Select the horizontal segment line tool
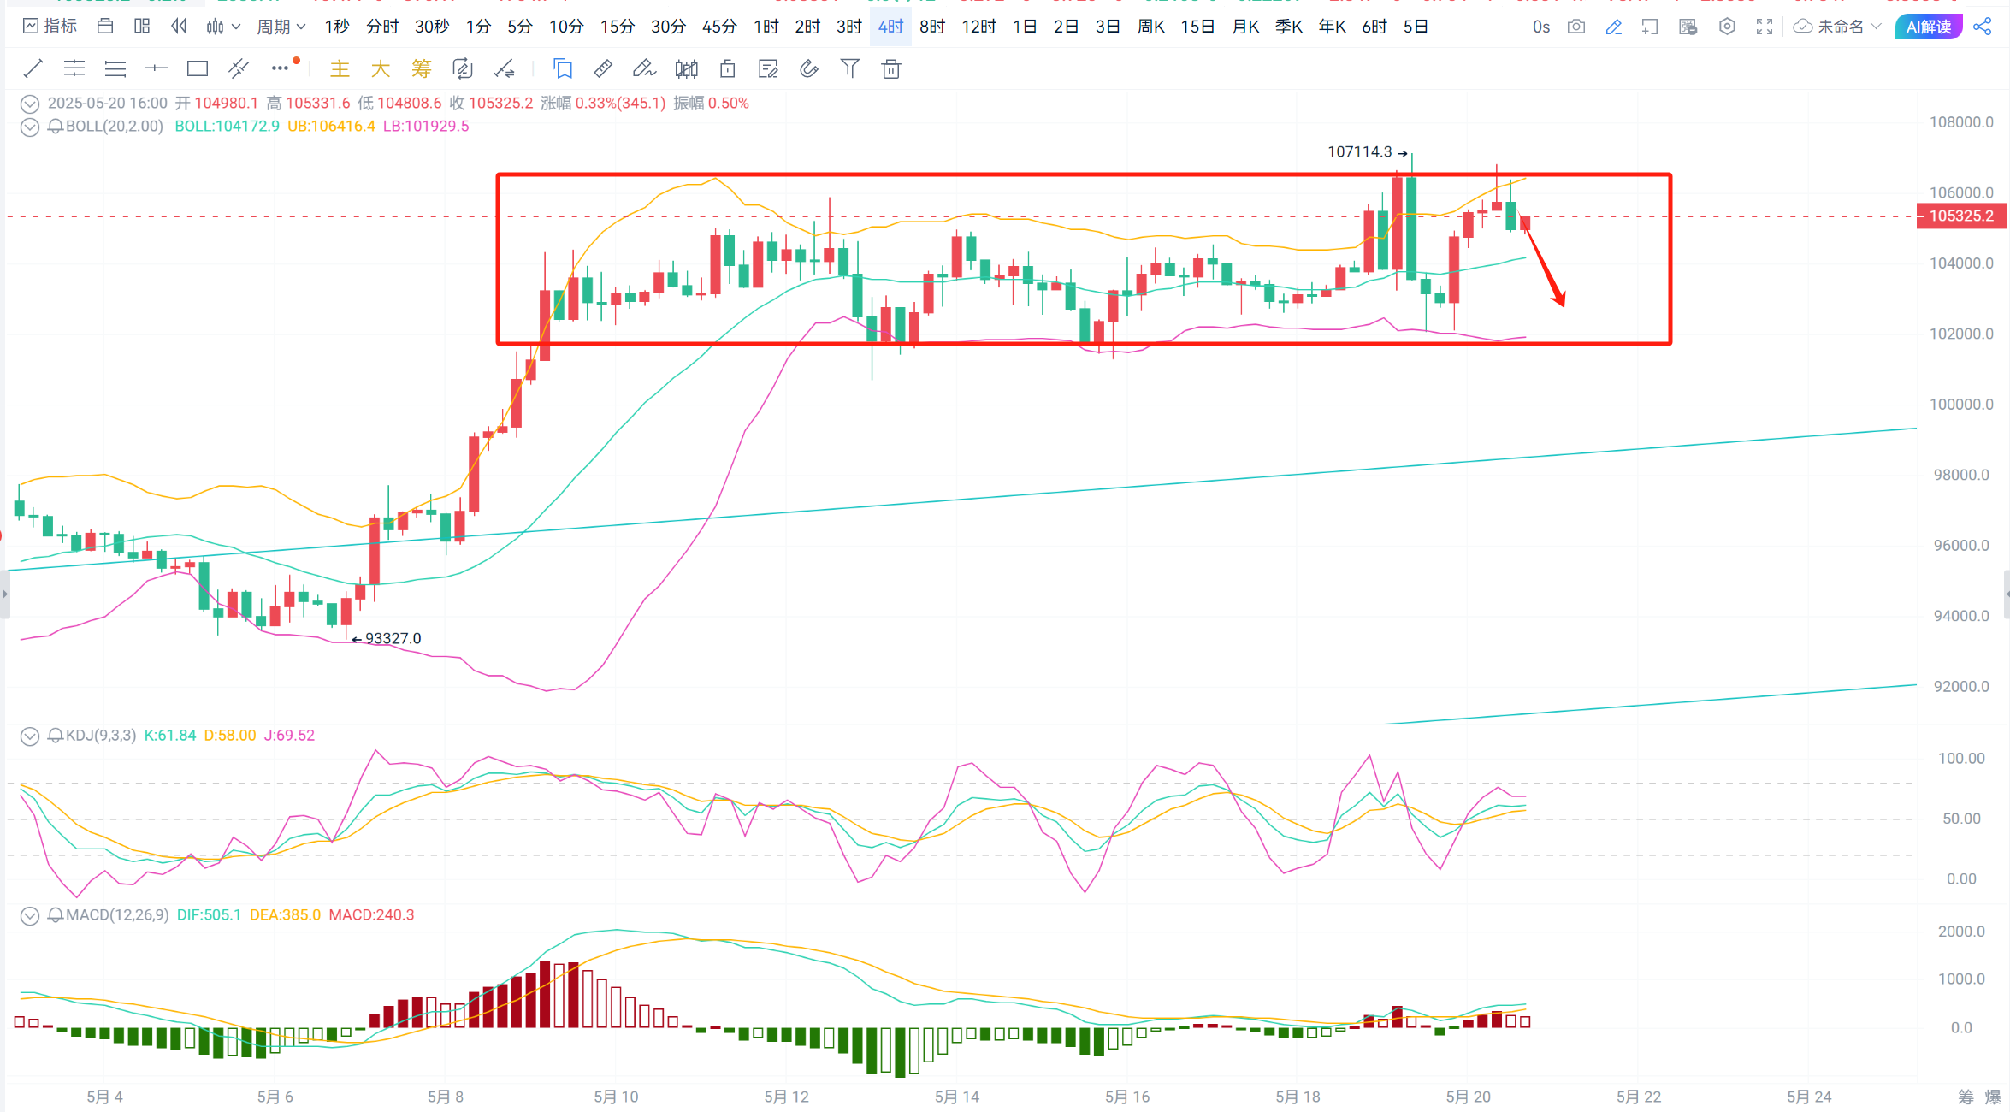This screenshot has height=1112, width=2010. click(157, 68)
